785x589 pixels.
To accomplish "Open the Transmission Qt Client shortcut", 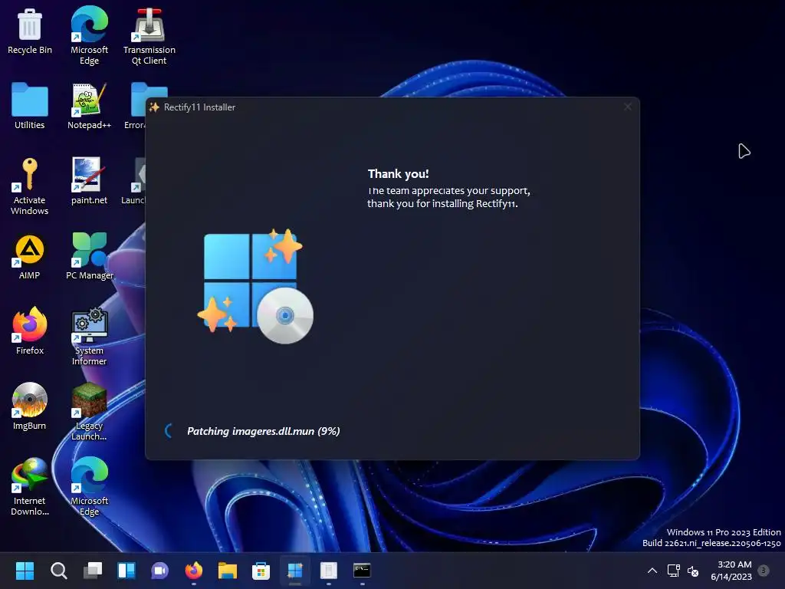I will [x=149, y=36].
